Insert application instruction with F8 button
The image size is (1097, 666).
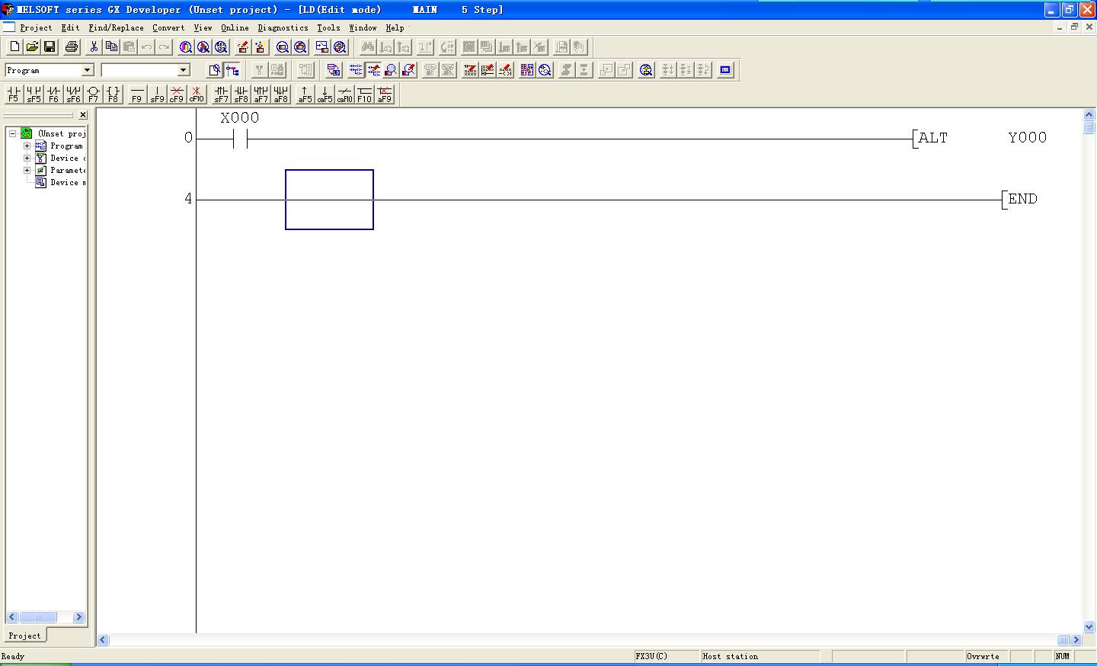coord(113,94)
